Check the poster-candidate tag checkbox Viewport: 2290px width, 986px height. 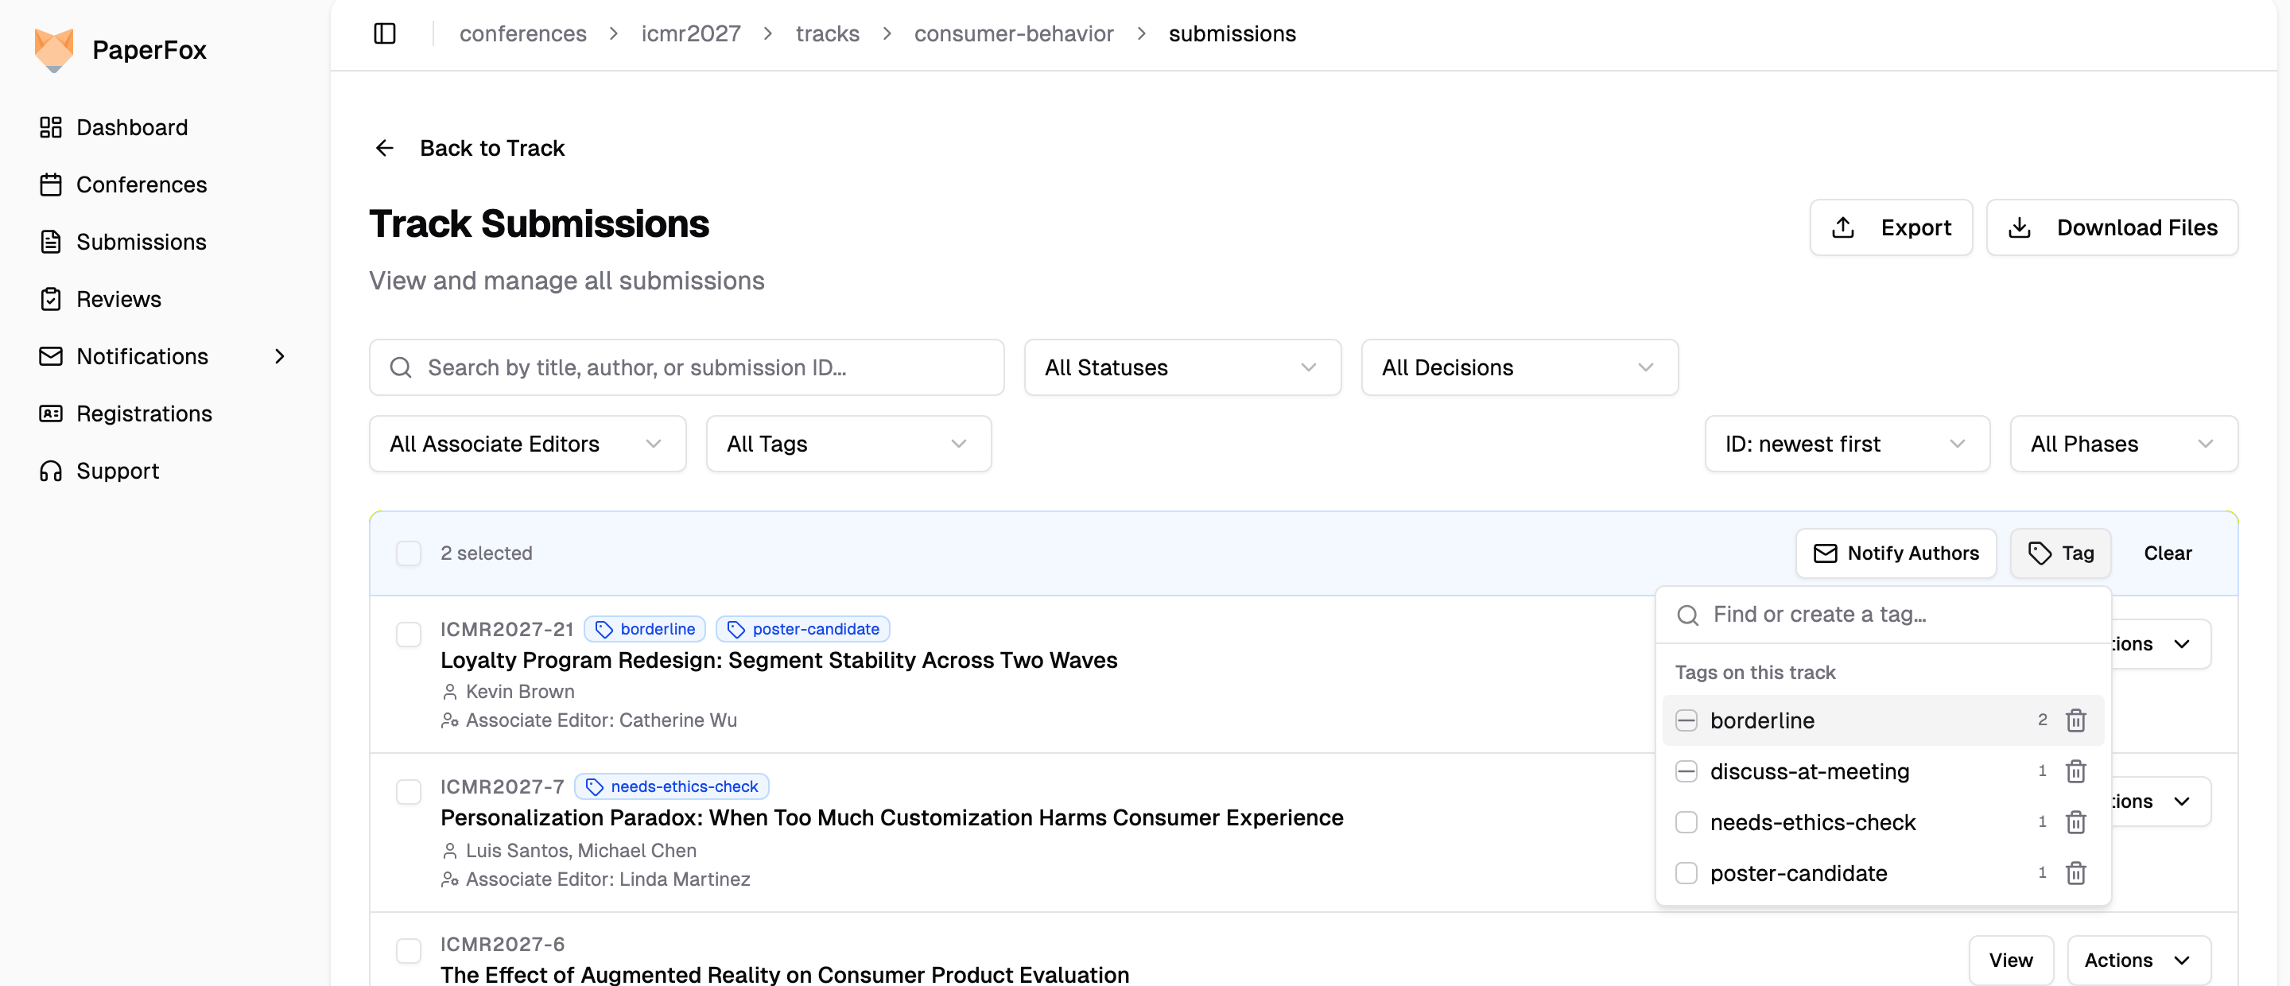pyautogui.click(x=1686, y=873)
